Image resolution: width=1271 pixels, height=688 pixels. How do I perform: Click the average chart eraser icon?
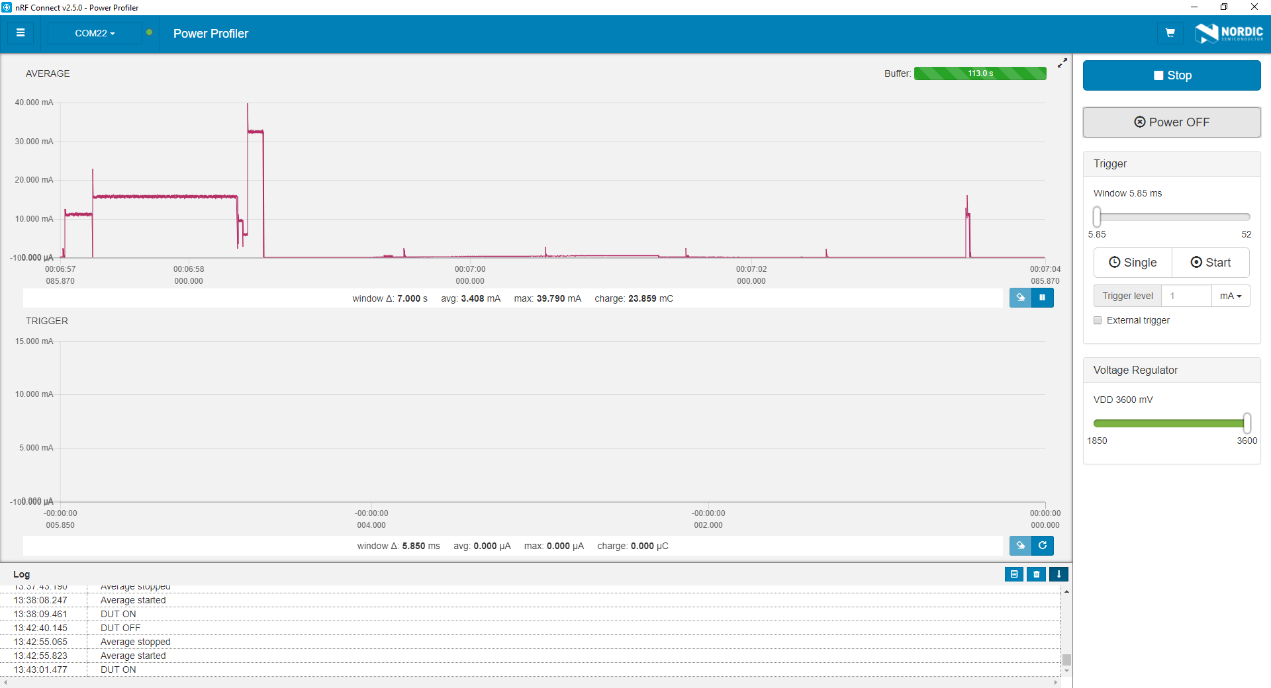pyautogui.click(x=1020, y=298)
